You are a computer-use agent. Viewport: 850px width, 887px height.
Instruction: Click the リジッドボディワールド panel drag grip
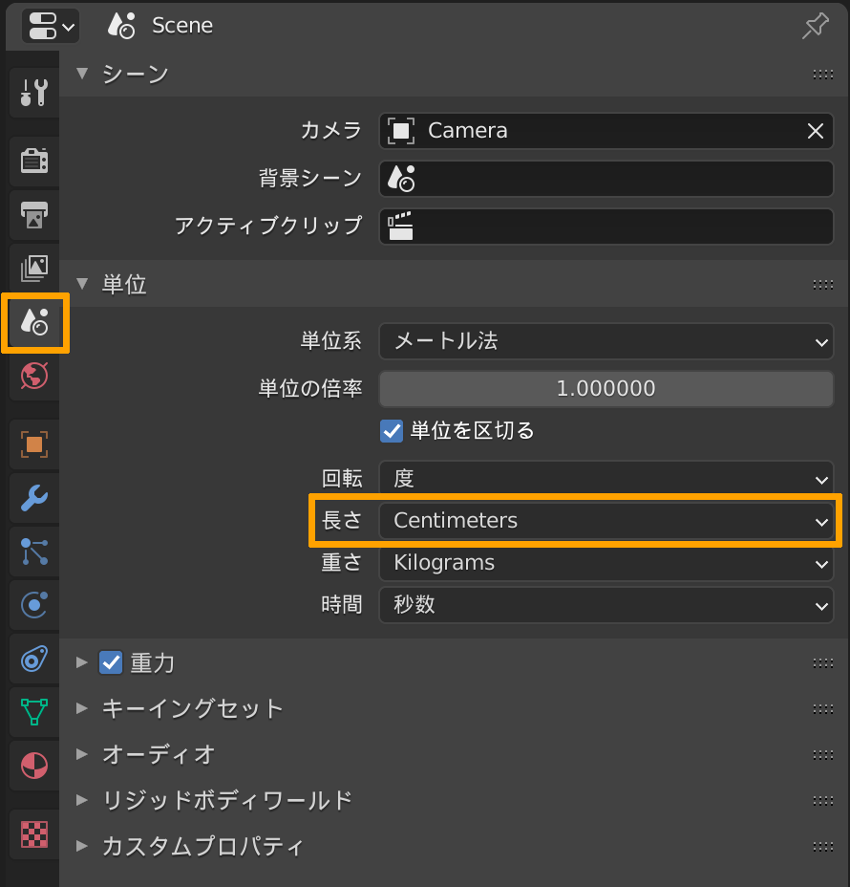tap(823, 800)
